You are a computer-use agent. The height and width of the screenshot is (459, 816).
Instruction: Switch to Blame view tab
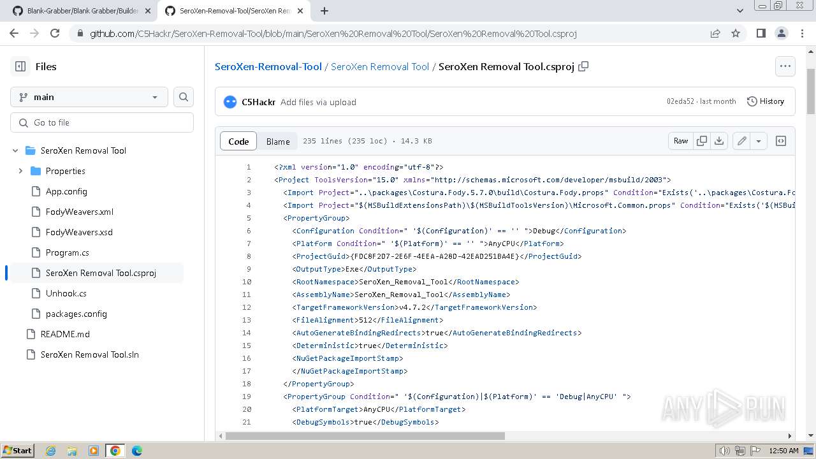tap(278, 142)
